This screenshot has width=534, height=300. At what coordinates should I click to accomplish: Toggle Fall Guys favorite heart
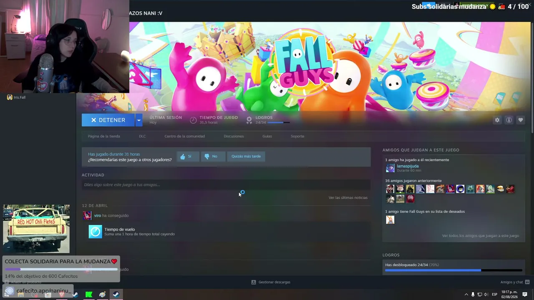pos(520,120)
